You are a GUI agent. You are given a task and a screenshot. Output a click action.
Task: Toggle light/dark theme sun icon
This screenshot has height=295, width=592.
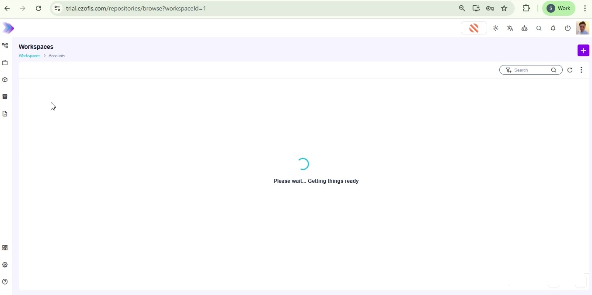pos(495,28)
